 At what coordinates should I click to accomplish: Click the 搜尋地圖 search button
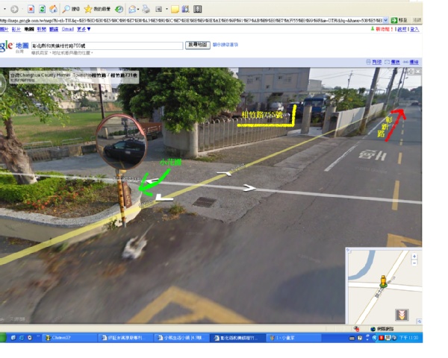pyautogui.click(x=197, y=45)
